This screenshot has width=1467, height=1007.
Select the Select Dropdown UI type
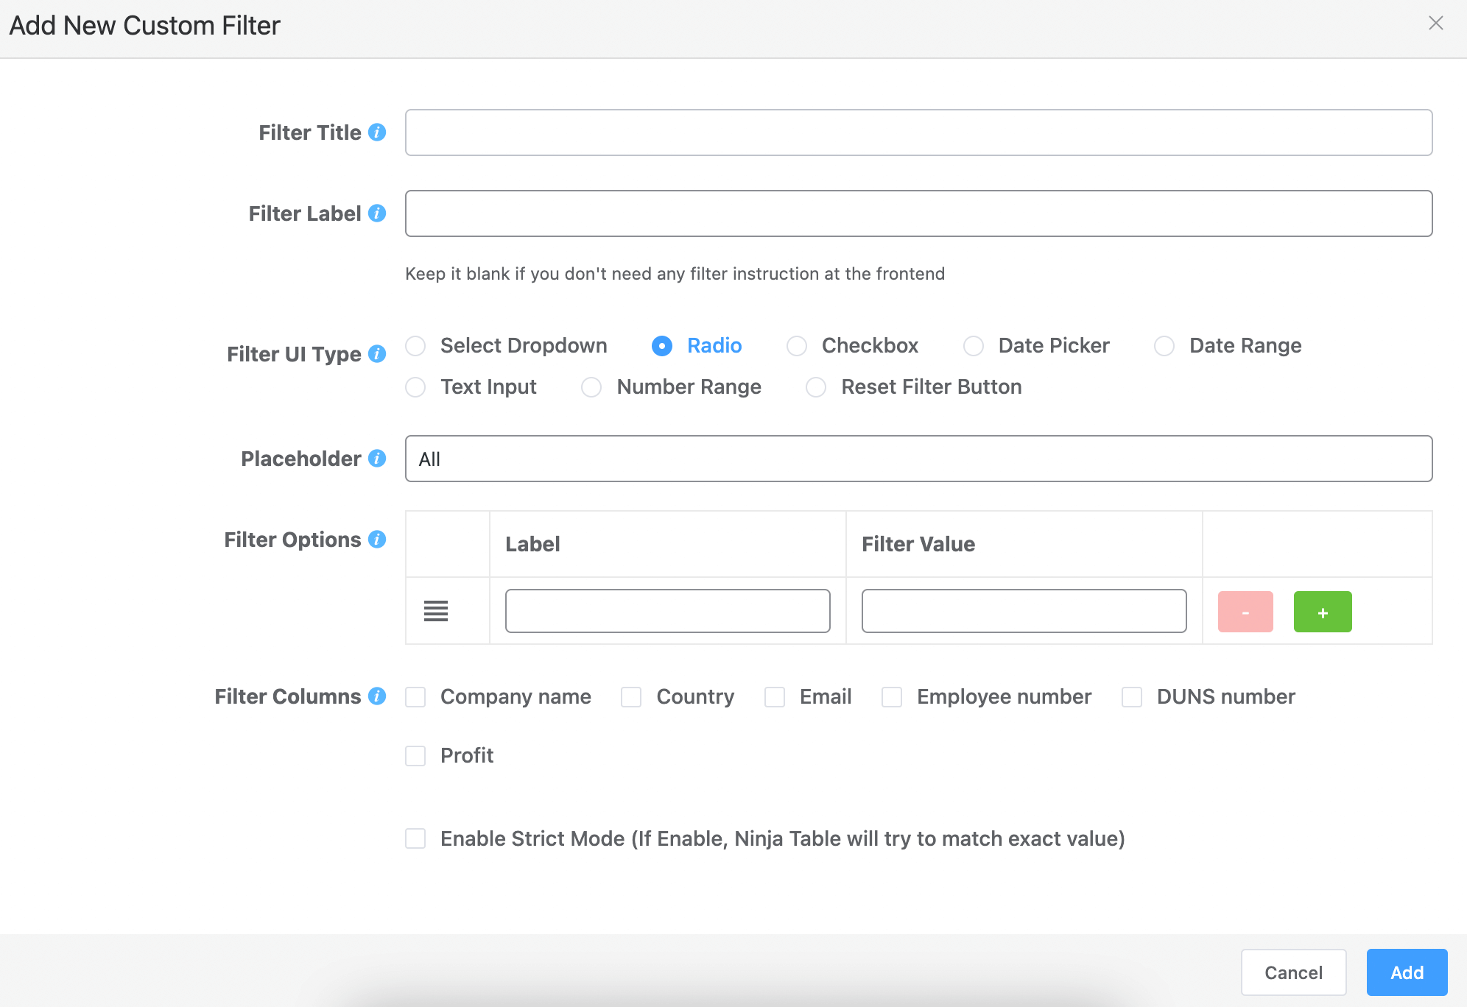pos(416,345)
